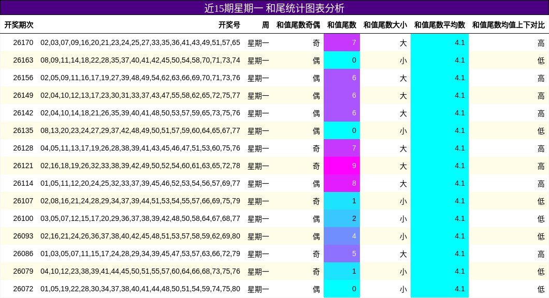Screen dimensions: 549x298
Task: Click the title 近15期星期一 和尾统计图表分析
Action: coord(274,8)
